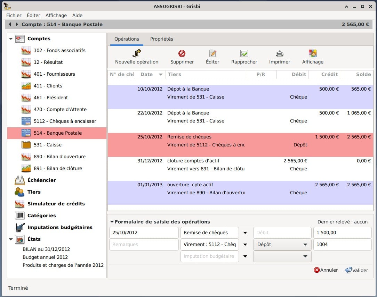
Task: Collapse the États reports section
Action: tap(11, 239)
